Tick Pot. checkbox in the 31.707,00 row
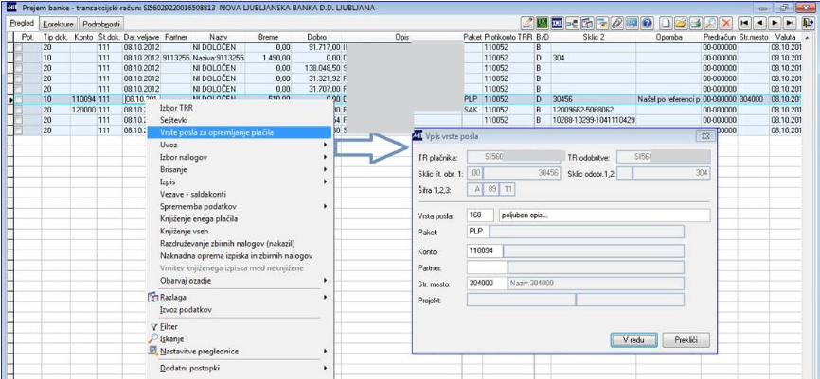 point(18,89)
